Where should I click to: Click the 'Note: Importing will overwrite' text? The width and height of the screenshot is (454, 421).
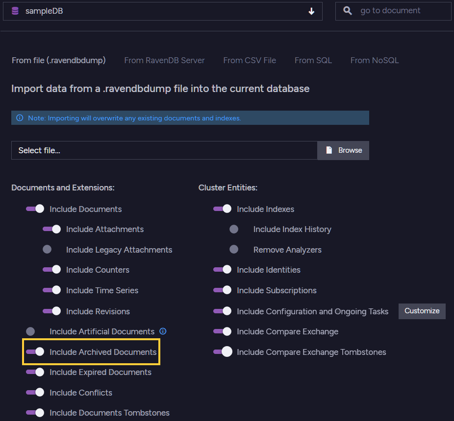pos(134,118)
